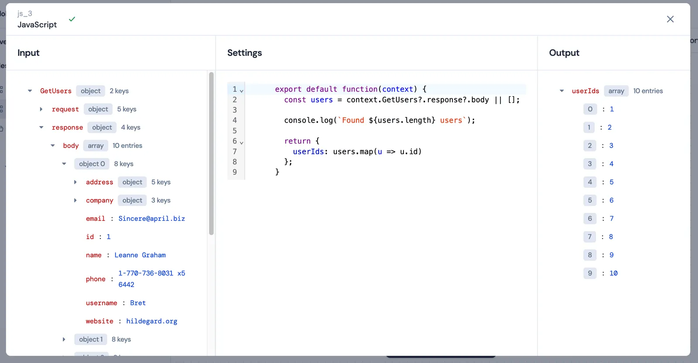The height and width of the screenshot is (363, 698).
Task: Select the request key in input tree
Action: click(65, 109)
